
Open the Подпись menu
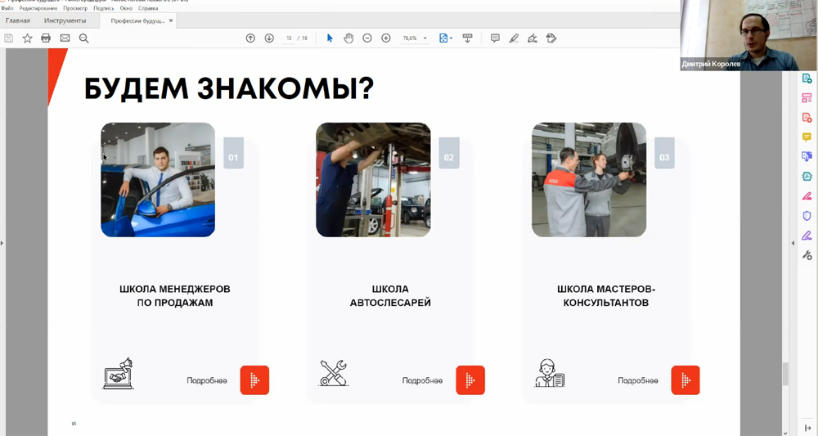coord(104,8)
